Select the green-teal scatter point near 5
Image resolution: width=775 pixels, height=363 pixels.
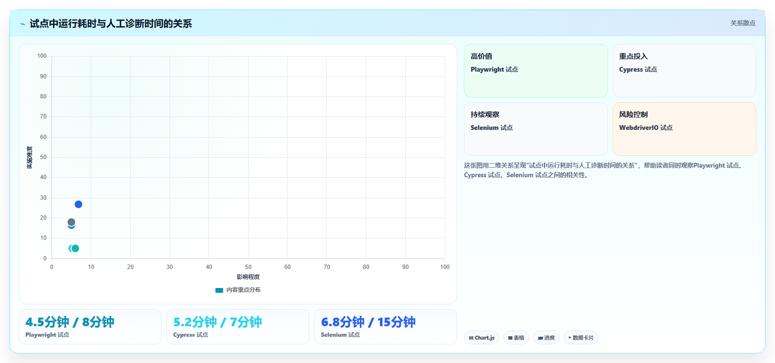[75, 248]
